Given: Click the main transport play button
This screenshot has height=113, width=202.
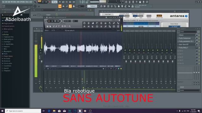Looking at the screenshot, I should coord(43,2).
